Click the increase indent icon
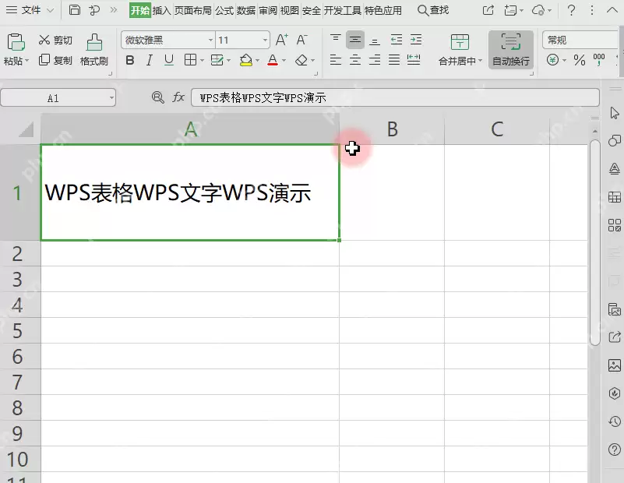Screen dimensions: 624x483 (x=416, y=40)
